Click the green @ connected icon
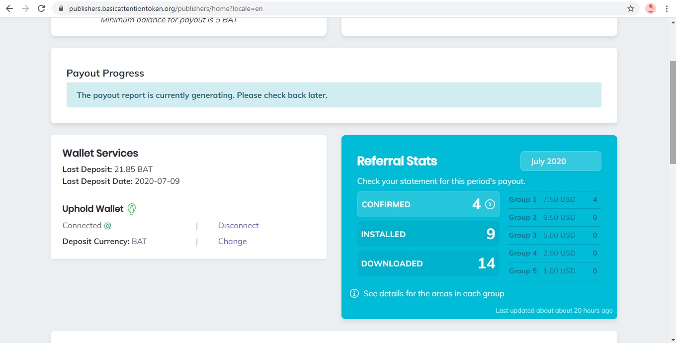Screen dimensions: 676x343 coord(107,226)
